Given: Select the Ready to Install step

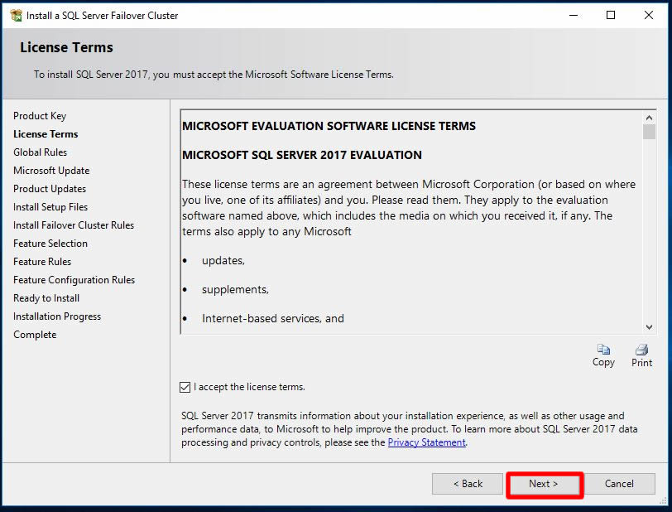Looking at the screenshot, I should [46, 298].
